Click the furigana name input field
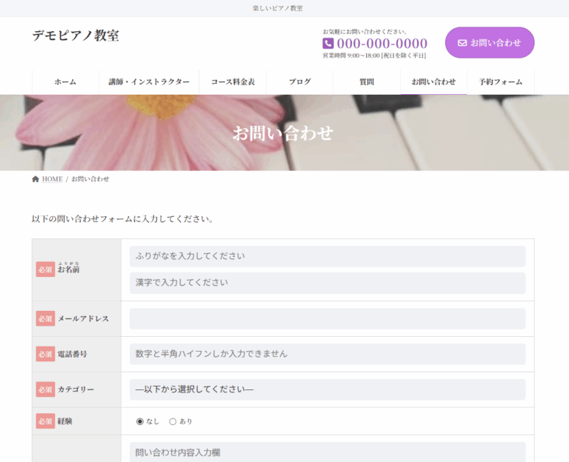 point(327,256)
